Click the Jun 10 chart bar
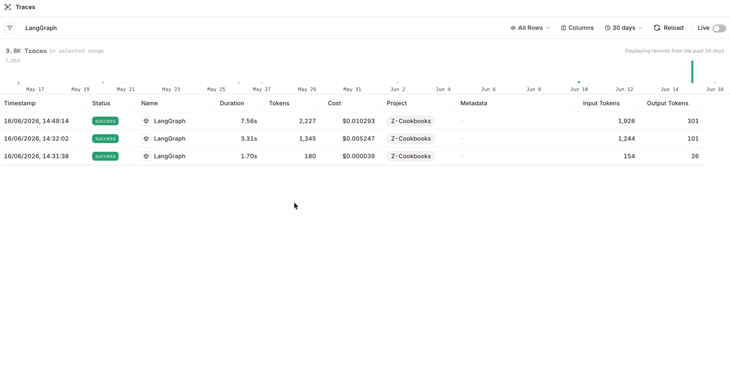This screenshot has height=385, width=730. coord(579,82)
